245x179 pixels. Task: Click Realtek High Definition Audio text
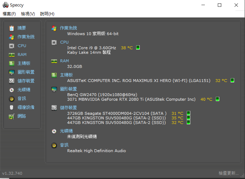97,151
